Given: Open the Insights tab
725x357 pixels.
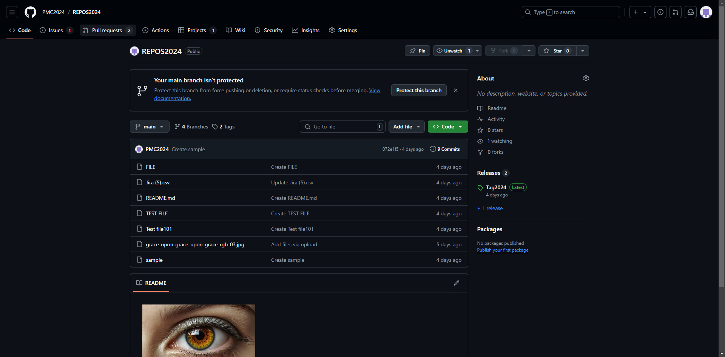Looking at the screenshot, I should pyautogui.click(x=305, y=30).
